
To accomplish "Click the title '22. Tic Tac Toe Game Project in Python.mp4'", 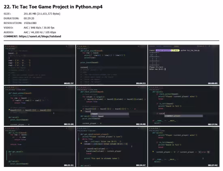I will coord(53,7).
